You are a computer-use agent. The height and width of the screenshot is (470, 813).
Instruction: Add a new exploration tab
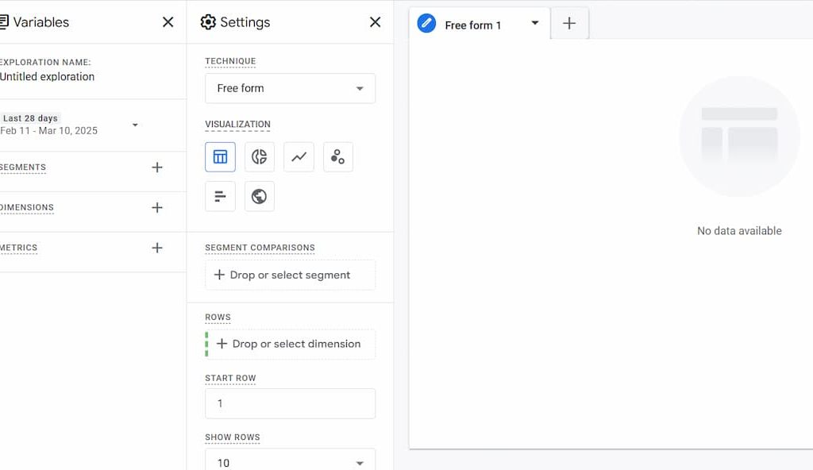[568, 24]
